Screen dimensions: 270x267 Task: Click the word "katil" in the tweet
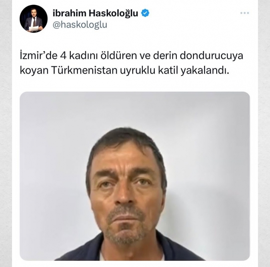(x=168, y=70)
